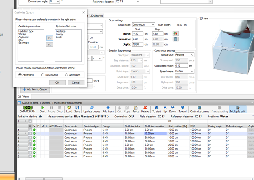Select Field size in Optimize/Sort order list
The width and height of the screenshot is (254, 180).
[60, 31]
